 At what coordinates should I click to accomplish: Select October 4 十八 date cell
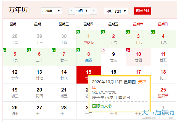(163, 39)
